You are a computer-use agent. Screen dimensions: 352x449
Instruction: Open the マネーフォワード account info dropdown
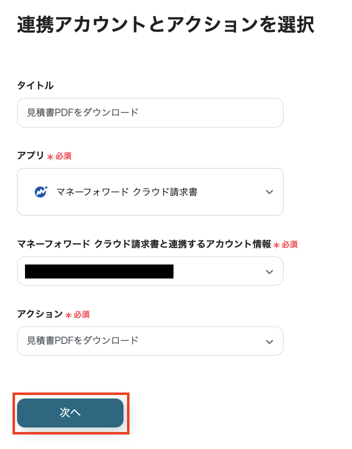[150, 271]
